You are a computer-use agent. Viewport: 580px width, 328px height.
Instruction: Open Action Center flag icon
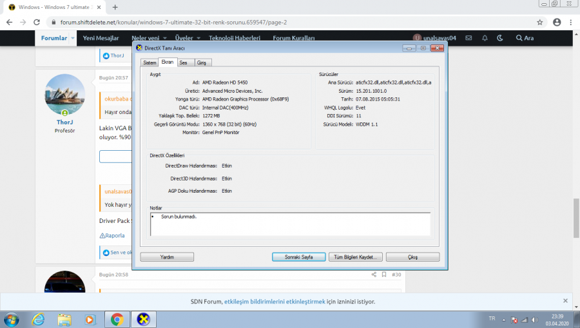click(x=514, y=320)
